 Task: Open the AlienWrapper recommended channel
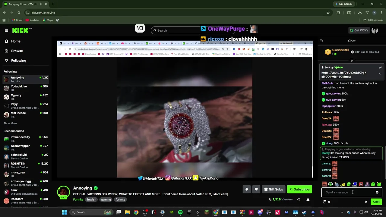pos(26,148)
